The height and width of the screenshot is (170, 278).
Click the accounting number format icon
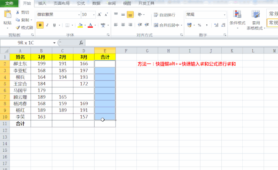(x=189, y=25)
